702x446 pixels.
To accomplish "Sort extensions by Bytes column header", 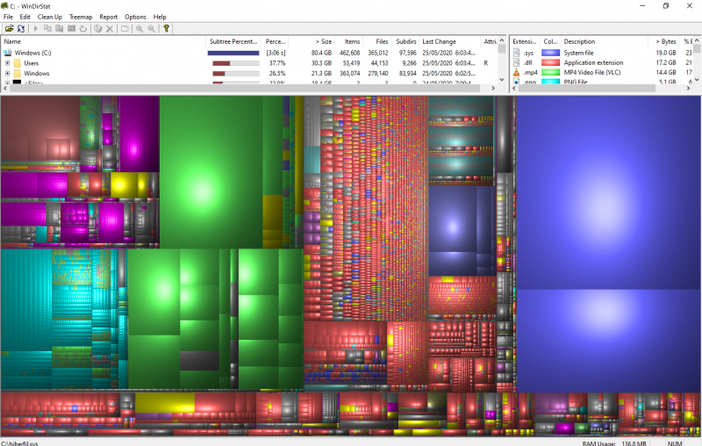I will pos(664,41).
